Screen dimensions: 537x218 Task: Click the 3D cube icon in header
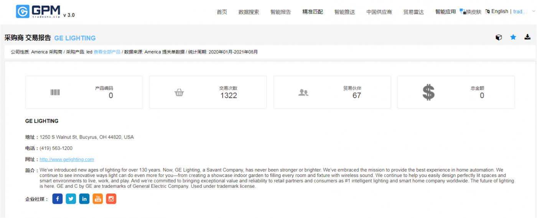coord(499,37)
